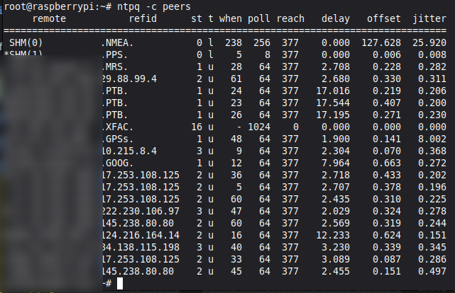Click the "offset" column header
The width and height of the screenshot is (455, 293).
coord(384,17)
